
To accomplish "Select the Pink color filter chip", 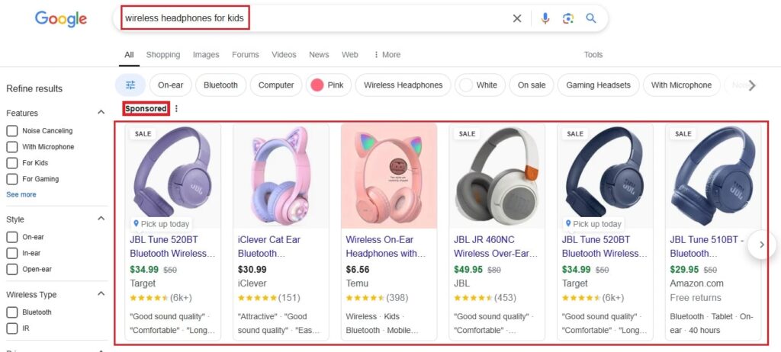I will 326,85.
